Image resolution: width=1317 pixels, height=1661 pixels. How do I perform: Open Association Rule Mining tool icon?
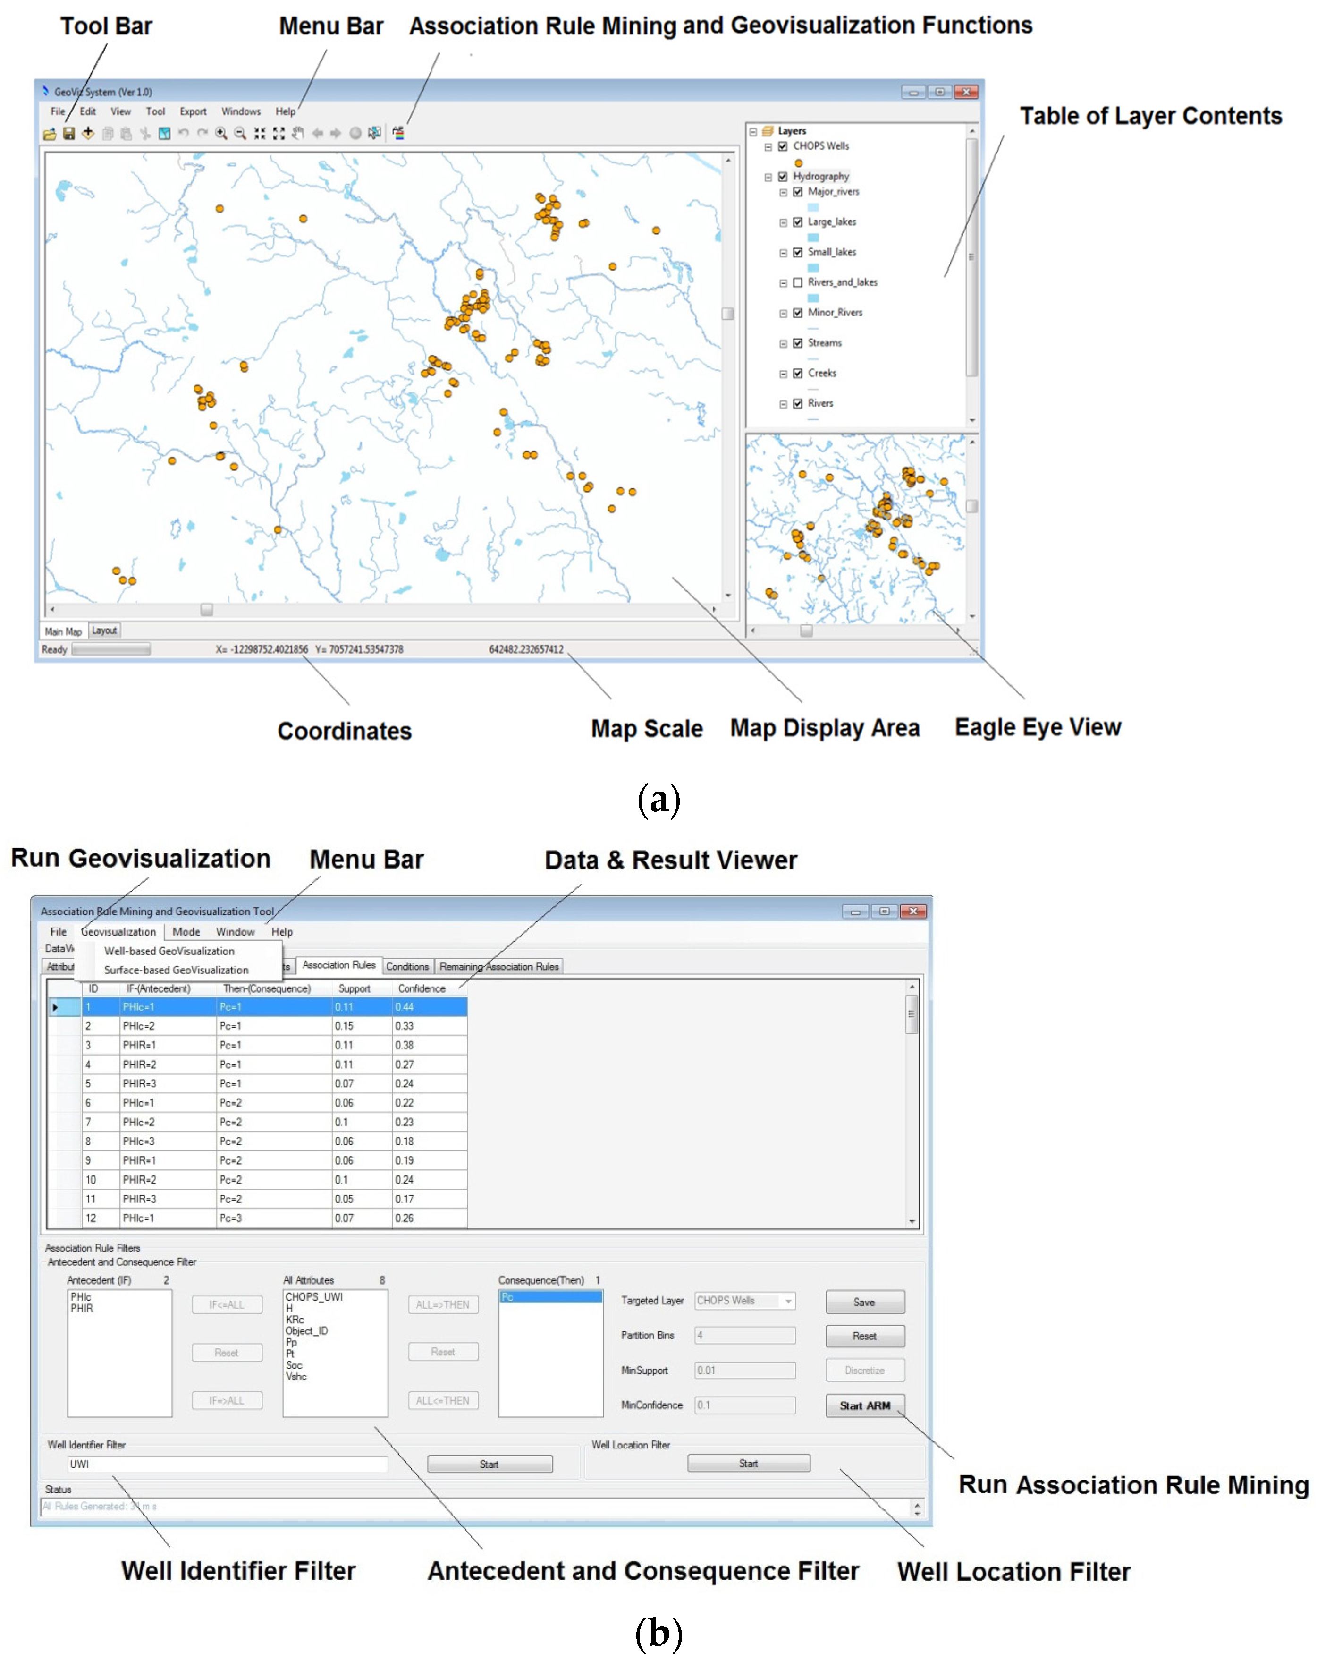click(x=398, y=133)
